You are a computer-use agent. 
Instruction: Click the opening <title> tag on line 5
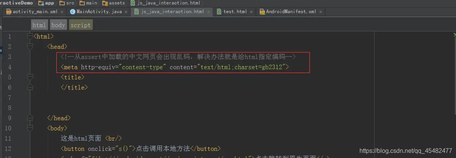[73, 77]
